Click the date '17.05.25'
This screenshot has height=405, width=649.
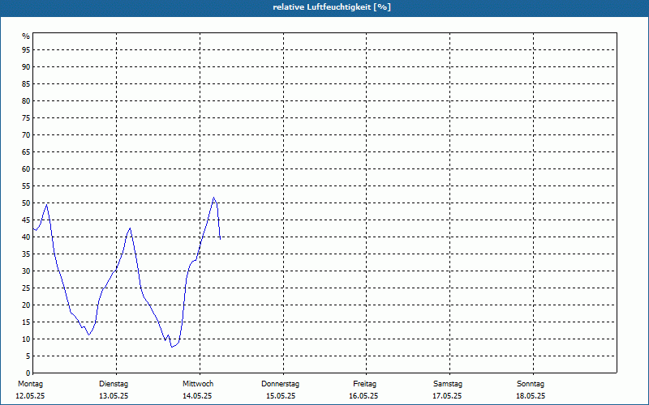[x=447, y=396]
